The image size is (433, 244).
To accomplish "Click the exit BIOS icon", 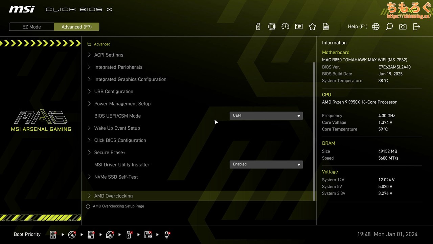I will (x=416, y=27).
